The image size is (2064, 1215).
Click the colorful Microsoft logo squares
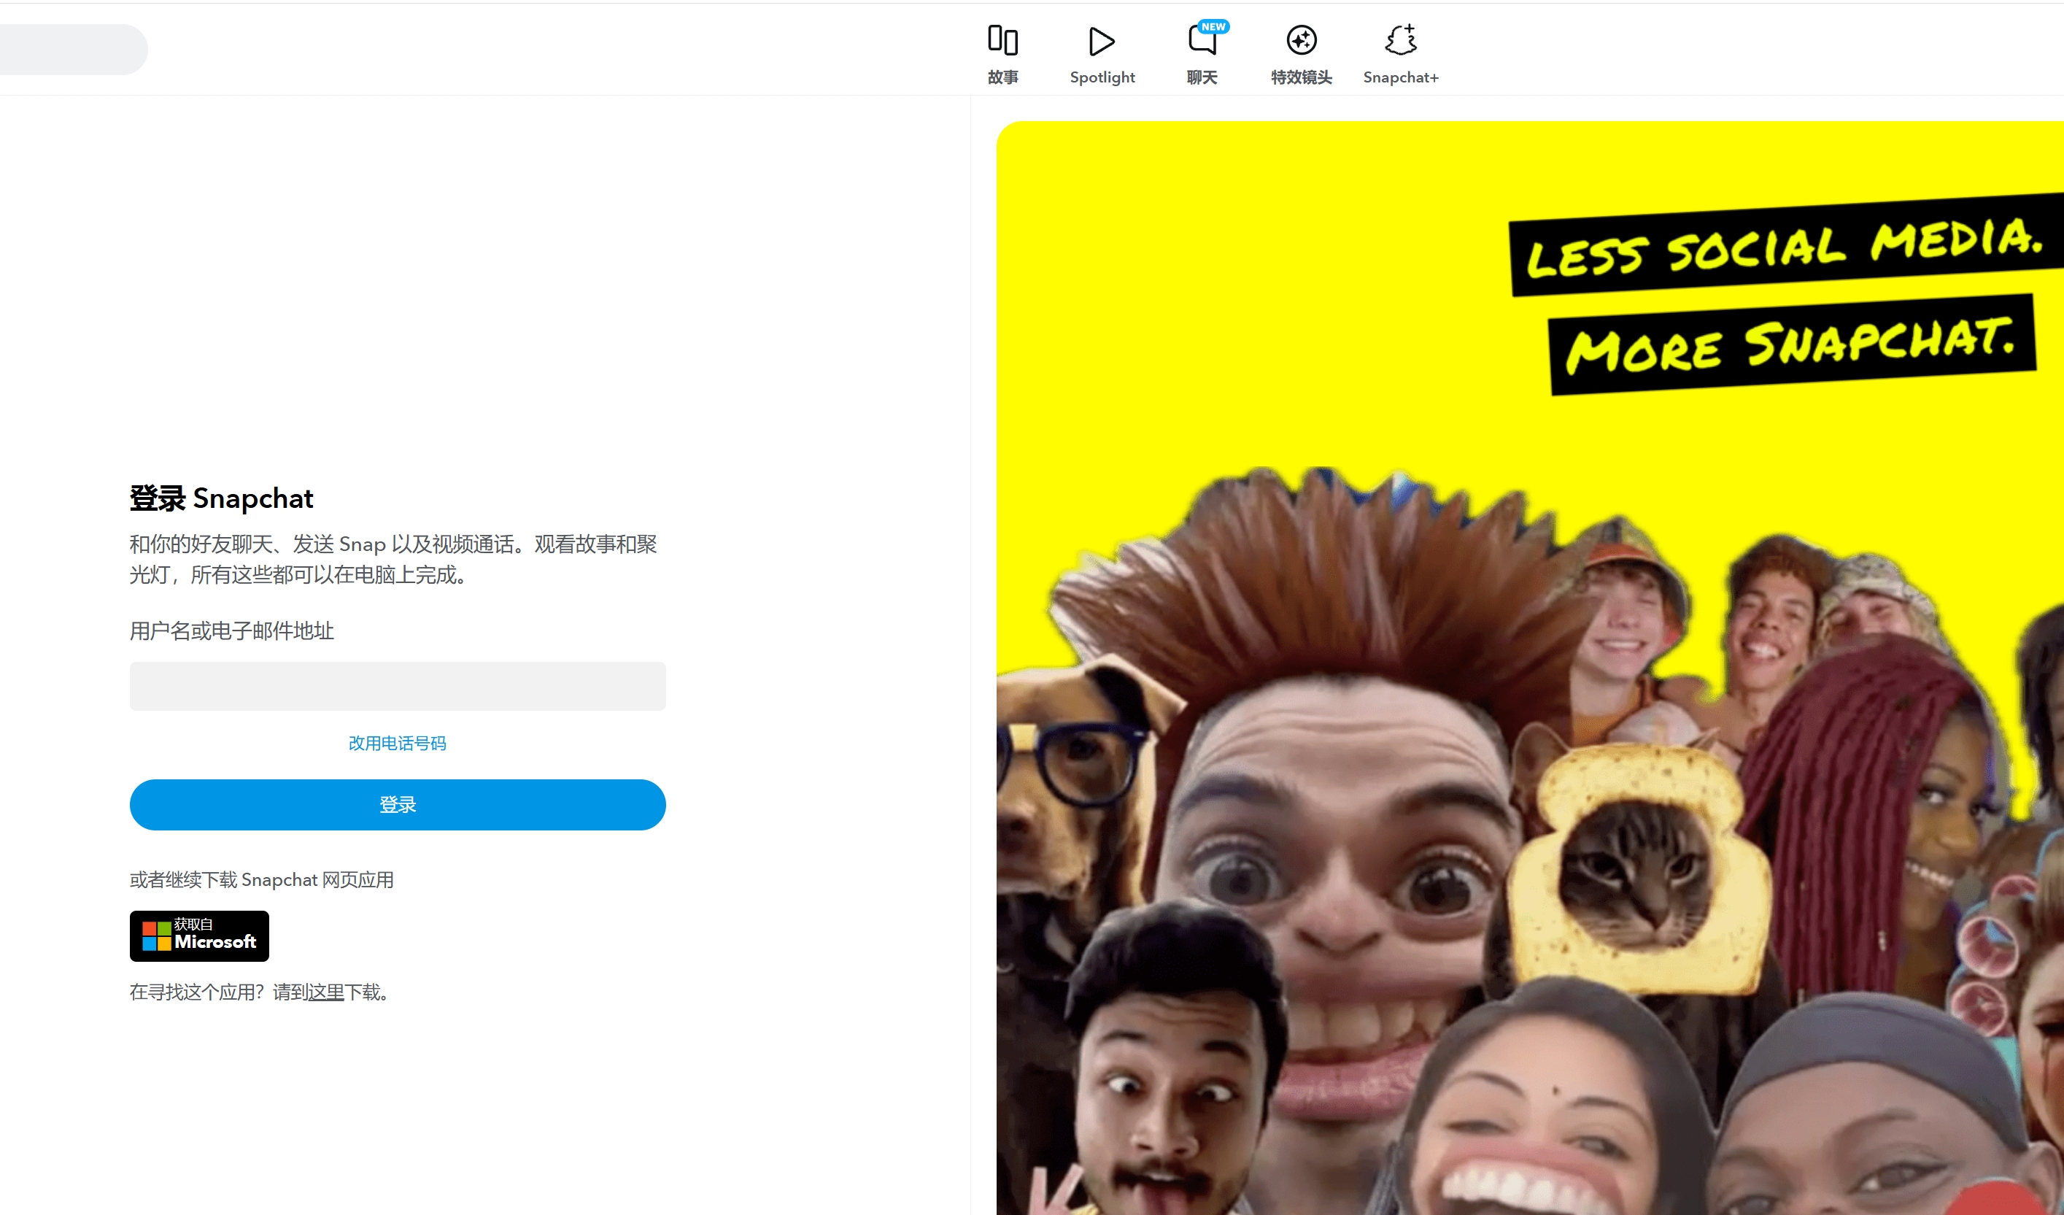(x=156, y=936)
